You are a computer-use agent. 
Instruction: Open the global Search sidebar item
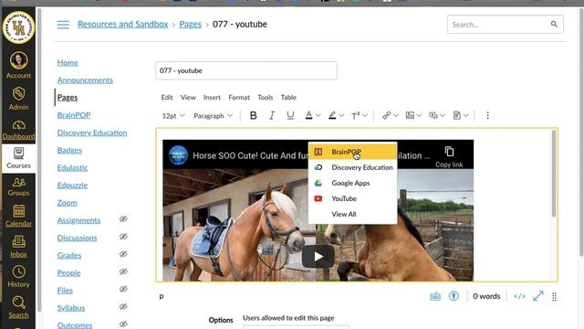18,307
